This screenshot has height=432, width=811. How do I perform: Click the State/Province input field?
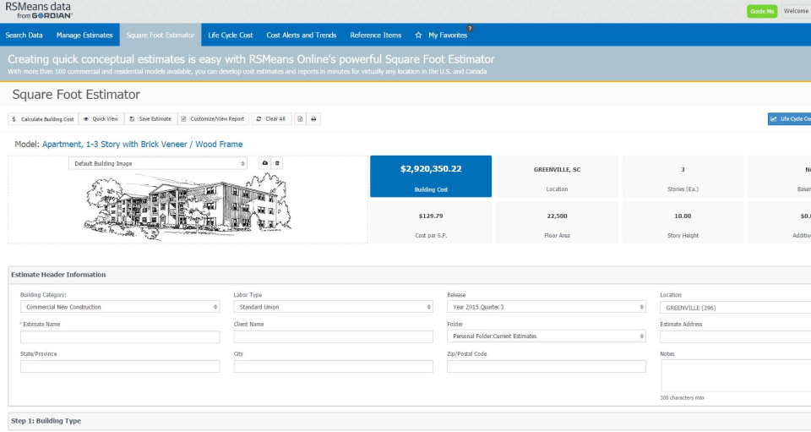(x=120, y=366)
